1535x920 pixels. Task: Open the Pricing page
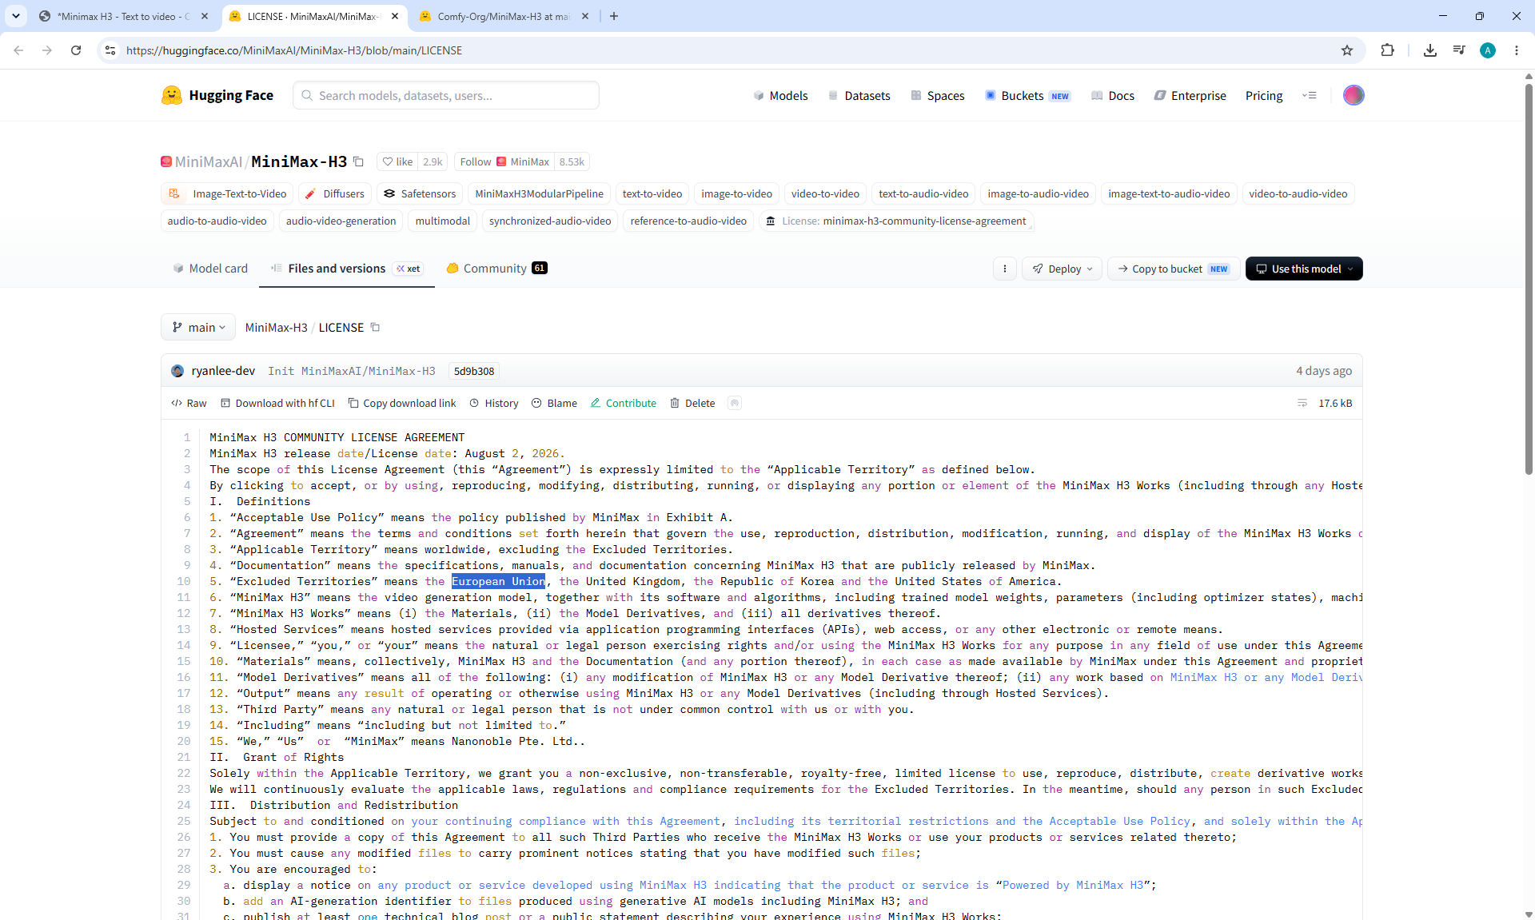(x=1264, y=95)
